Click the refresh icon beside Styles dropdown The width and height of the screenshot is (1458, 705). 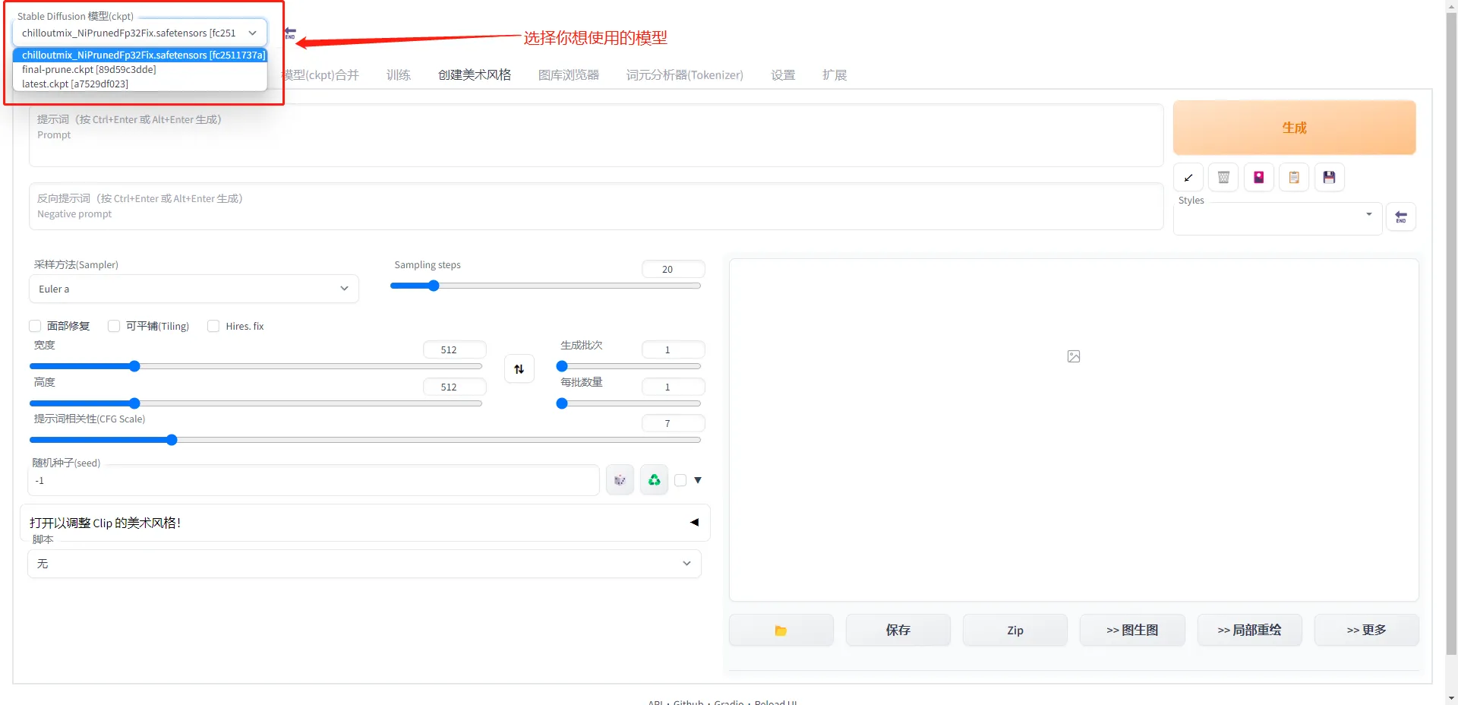click(1401, 217)
